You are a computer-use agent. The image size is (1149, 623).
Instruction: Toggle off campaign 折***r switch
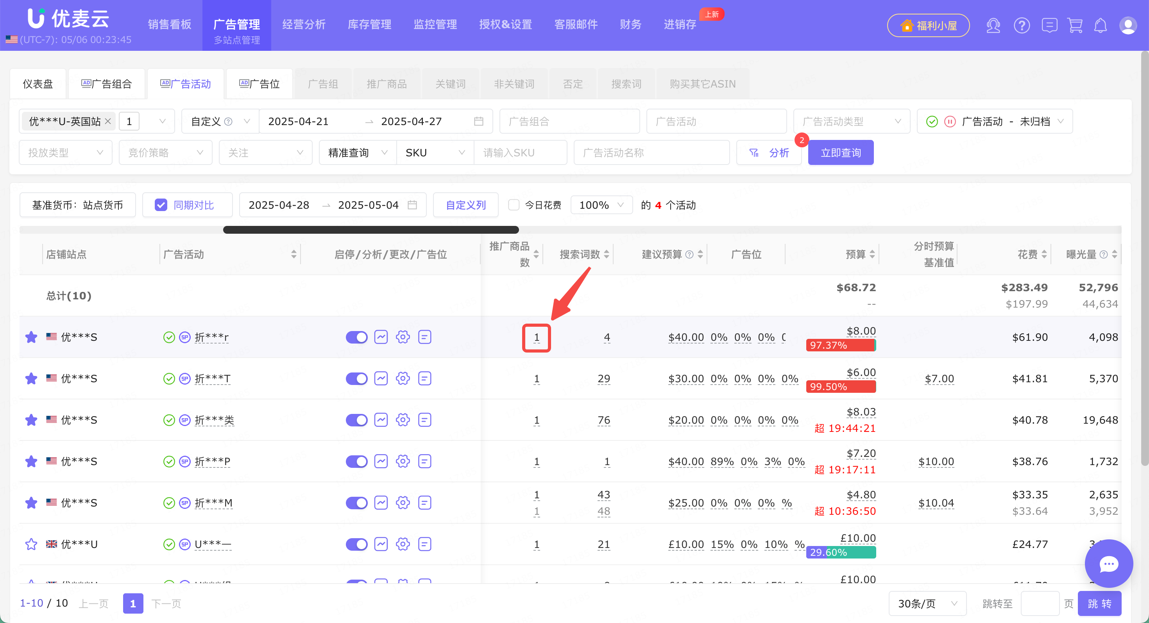point(356,337)
